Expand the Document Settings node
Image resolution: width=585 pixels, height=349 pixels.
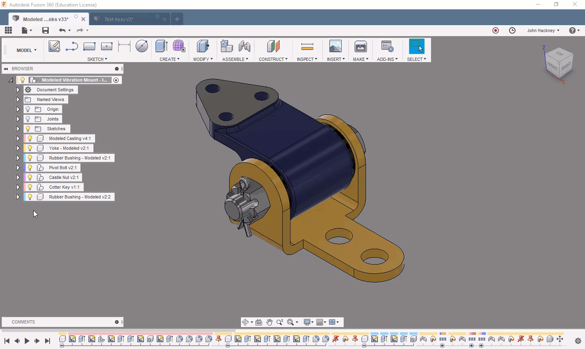18,90
